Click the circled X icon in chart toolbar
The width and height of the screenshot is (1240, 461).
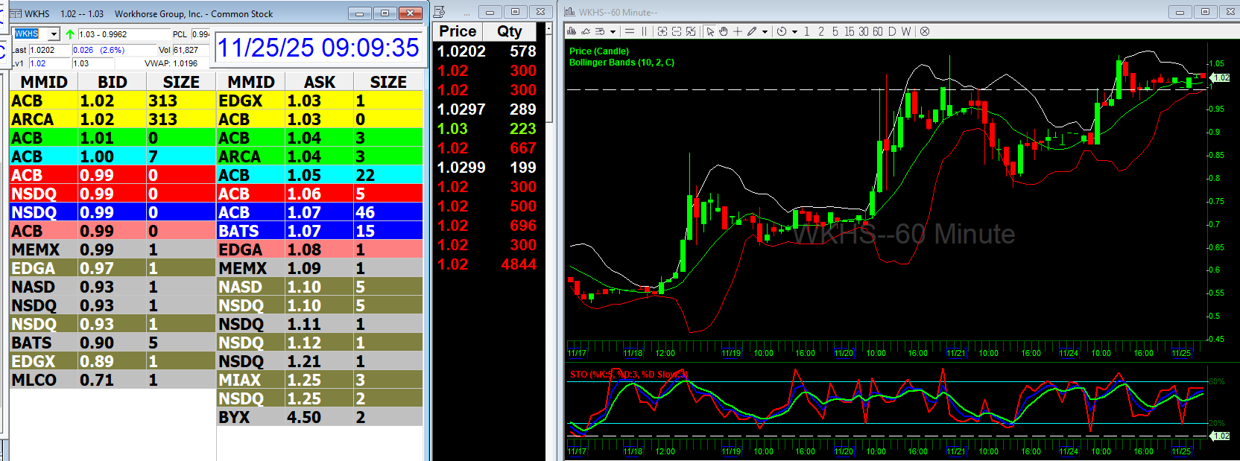(925, 31)
